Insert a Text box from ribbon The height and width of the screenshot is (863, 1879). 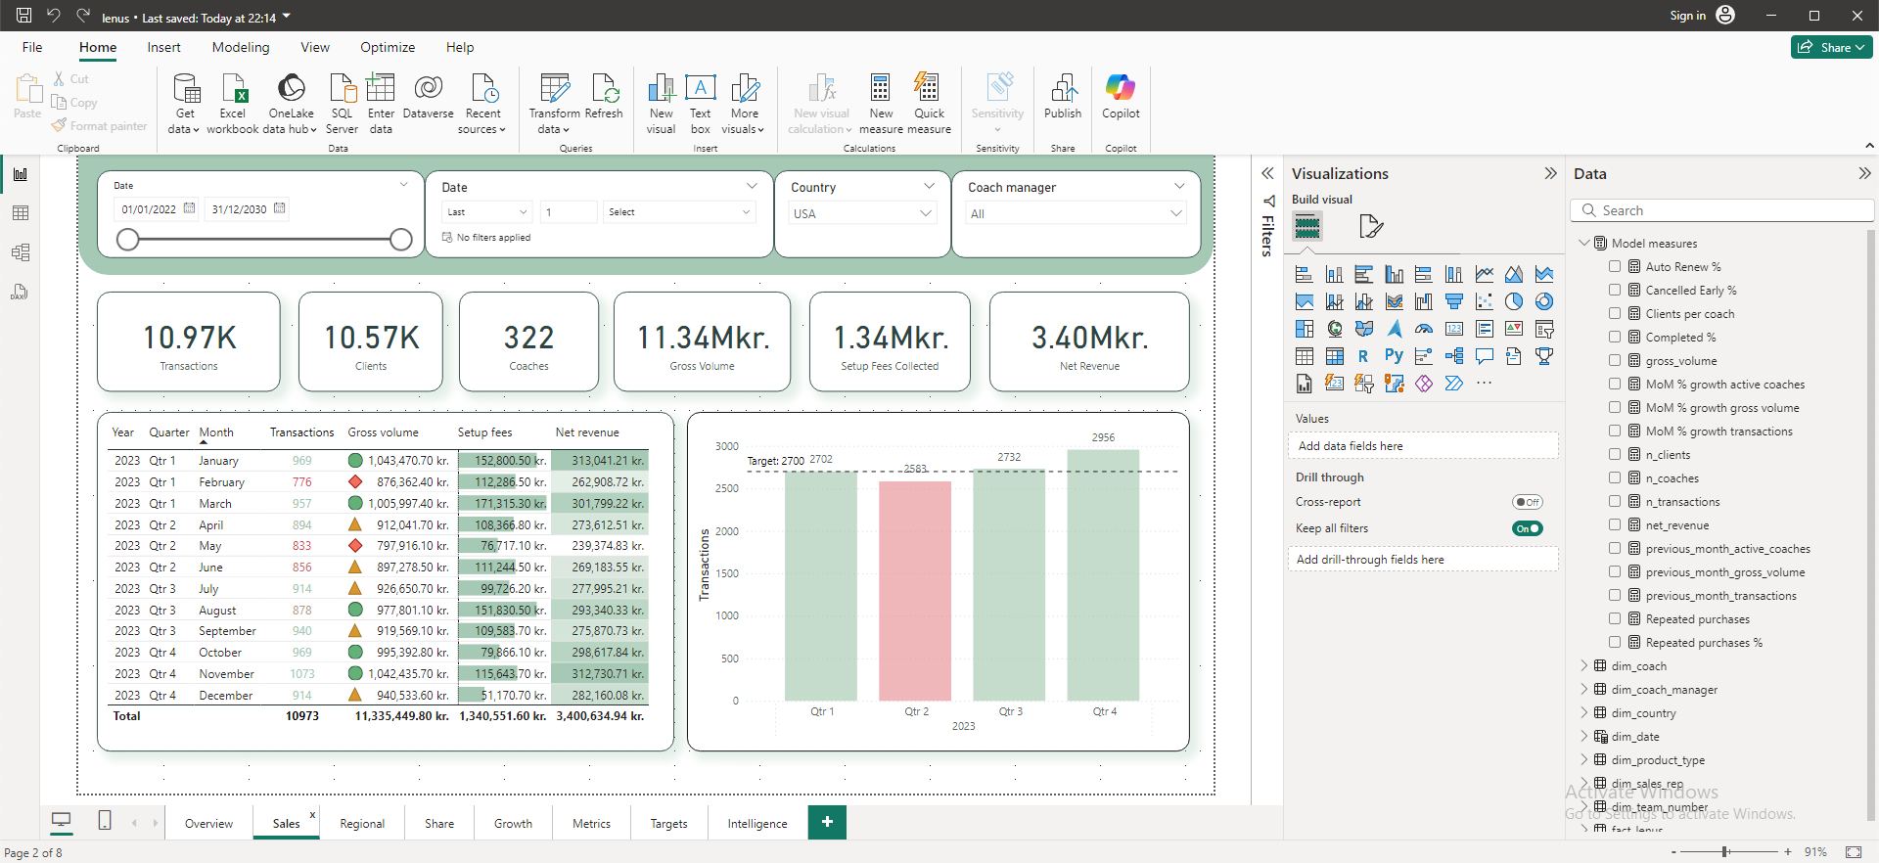(x=700, y=104)
